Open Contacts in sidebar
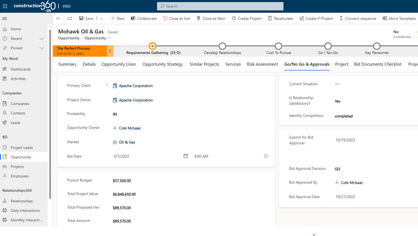Screen dimensions: 418x236 click(x=18, y=113)
